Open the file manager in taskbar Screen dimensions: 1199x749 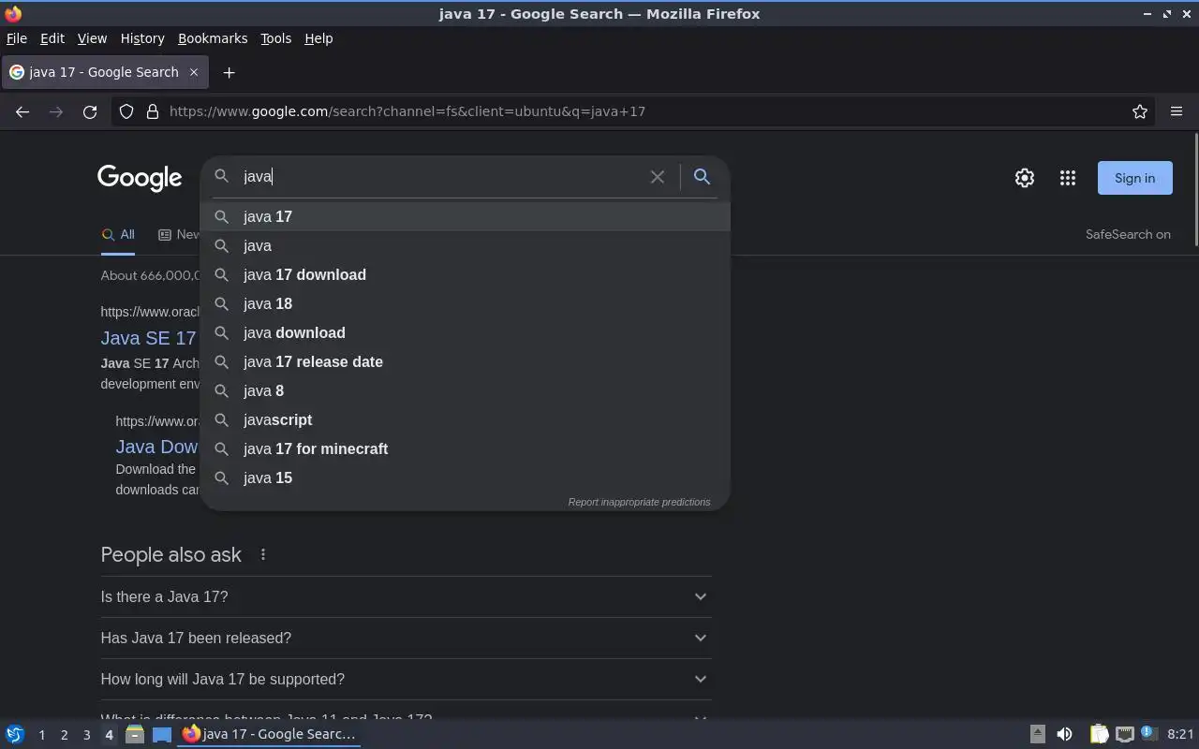(x=134, y=734)
